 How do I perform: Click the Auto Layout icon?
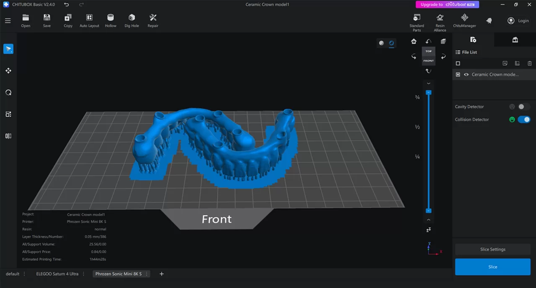tap(89, 20)
